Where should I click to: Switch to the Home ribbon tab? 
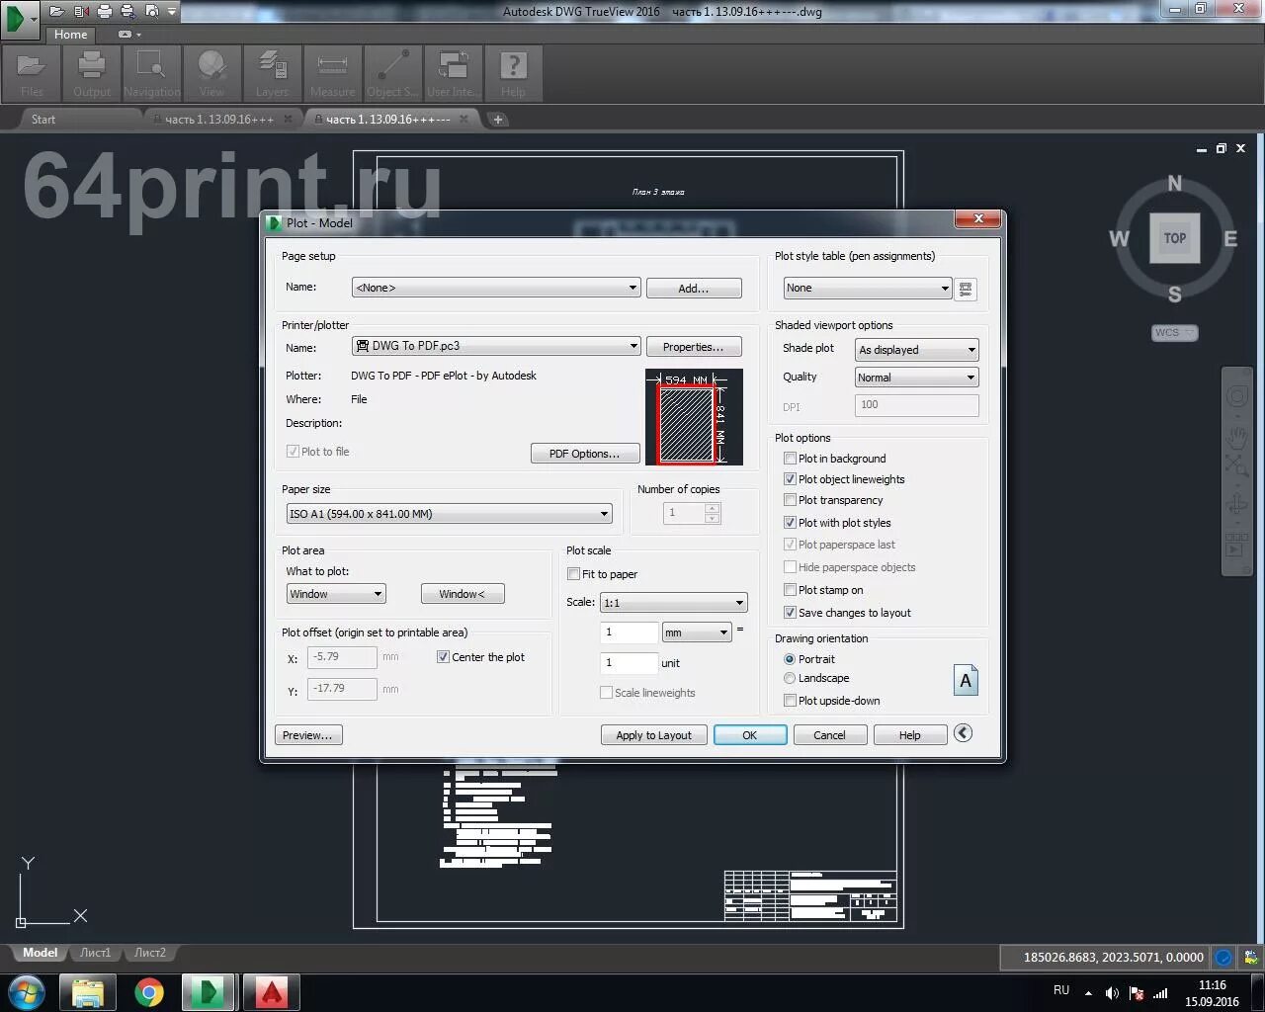point(71,34)
